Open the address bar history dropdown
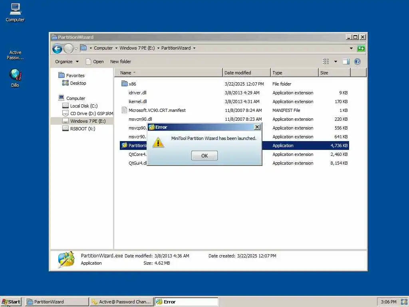The width and height of the screenshot is (409, 307). coord(351,48)
